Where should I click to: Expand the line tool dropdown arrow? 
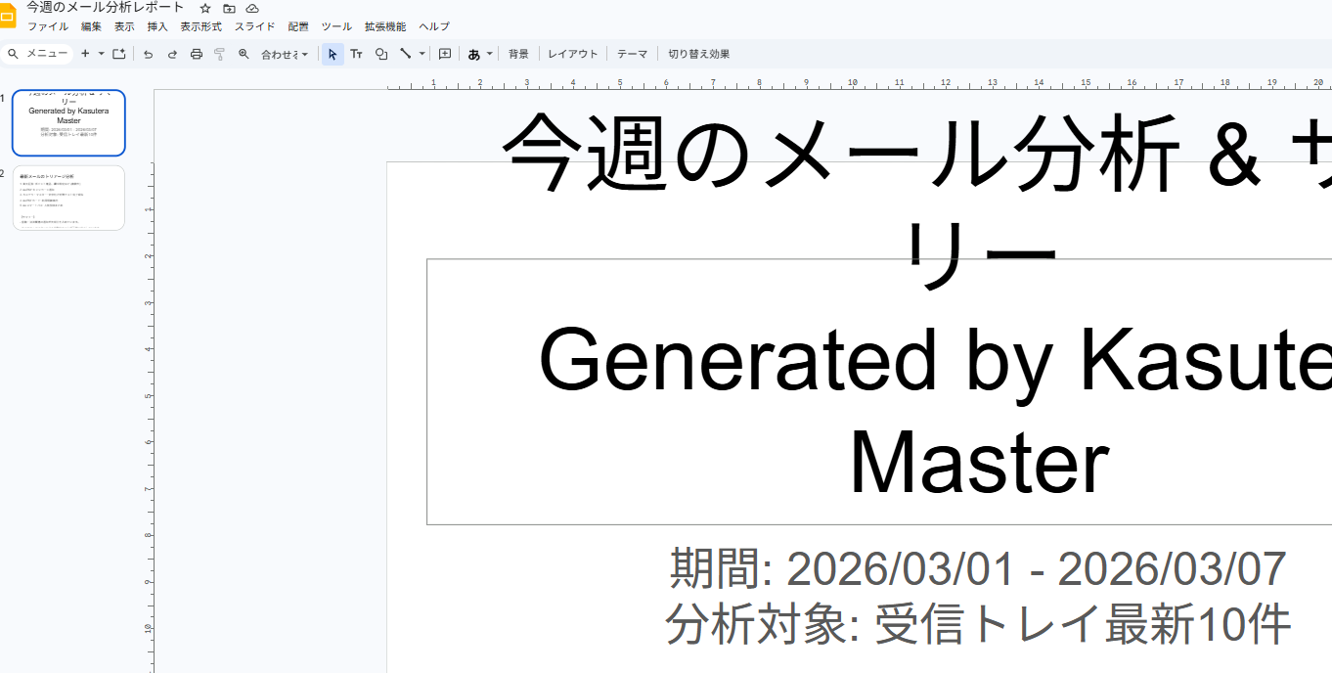[422, 54]
